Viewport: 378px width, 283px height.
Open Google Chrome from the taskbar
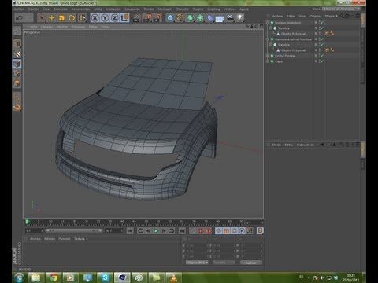coord(54,277)
